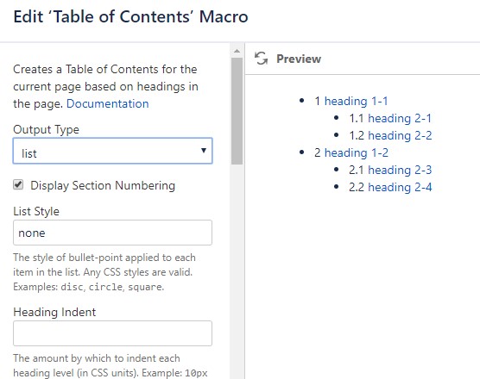Open the 'heading 1-1' preview link
Image resolution: width=480 pixels, height=379 pixels.
point(356,101)
